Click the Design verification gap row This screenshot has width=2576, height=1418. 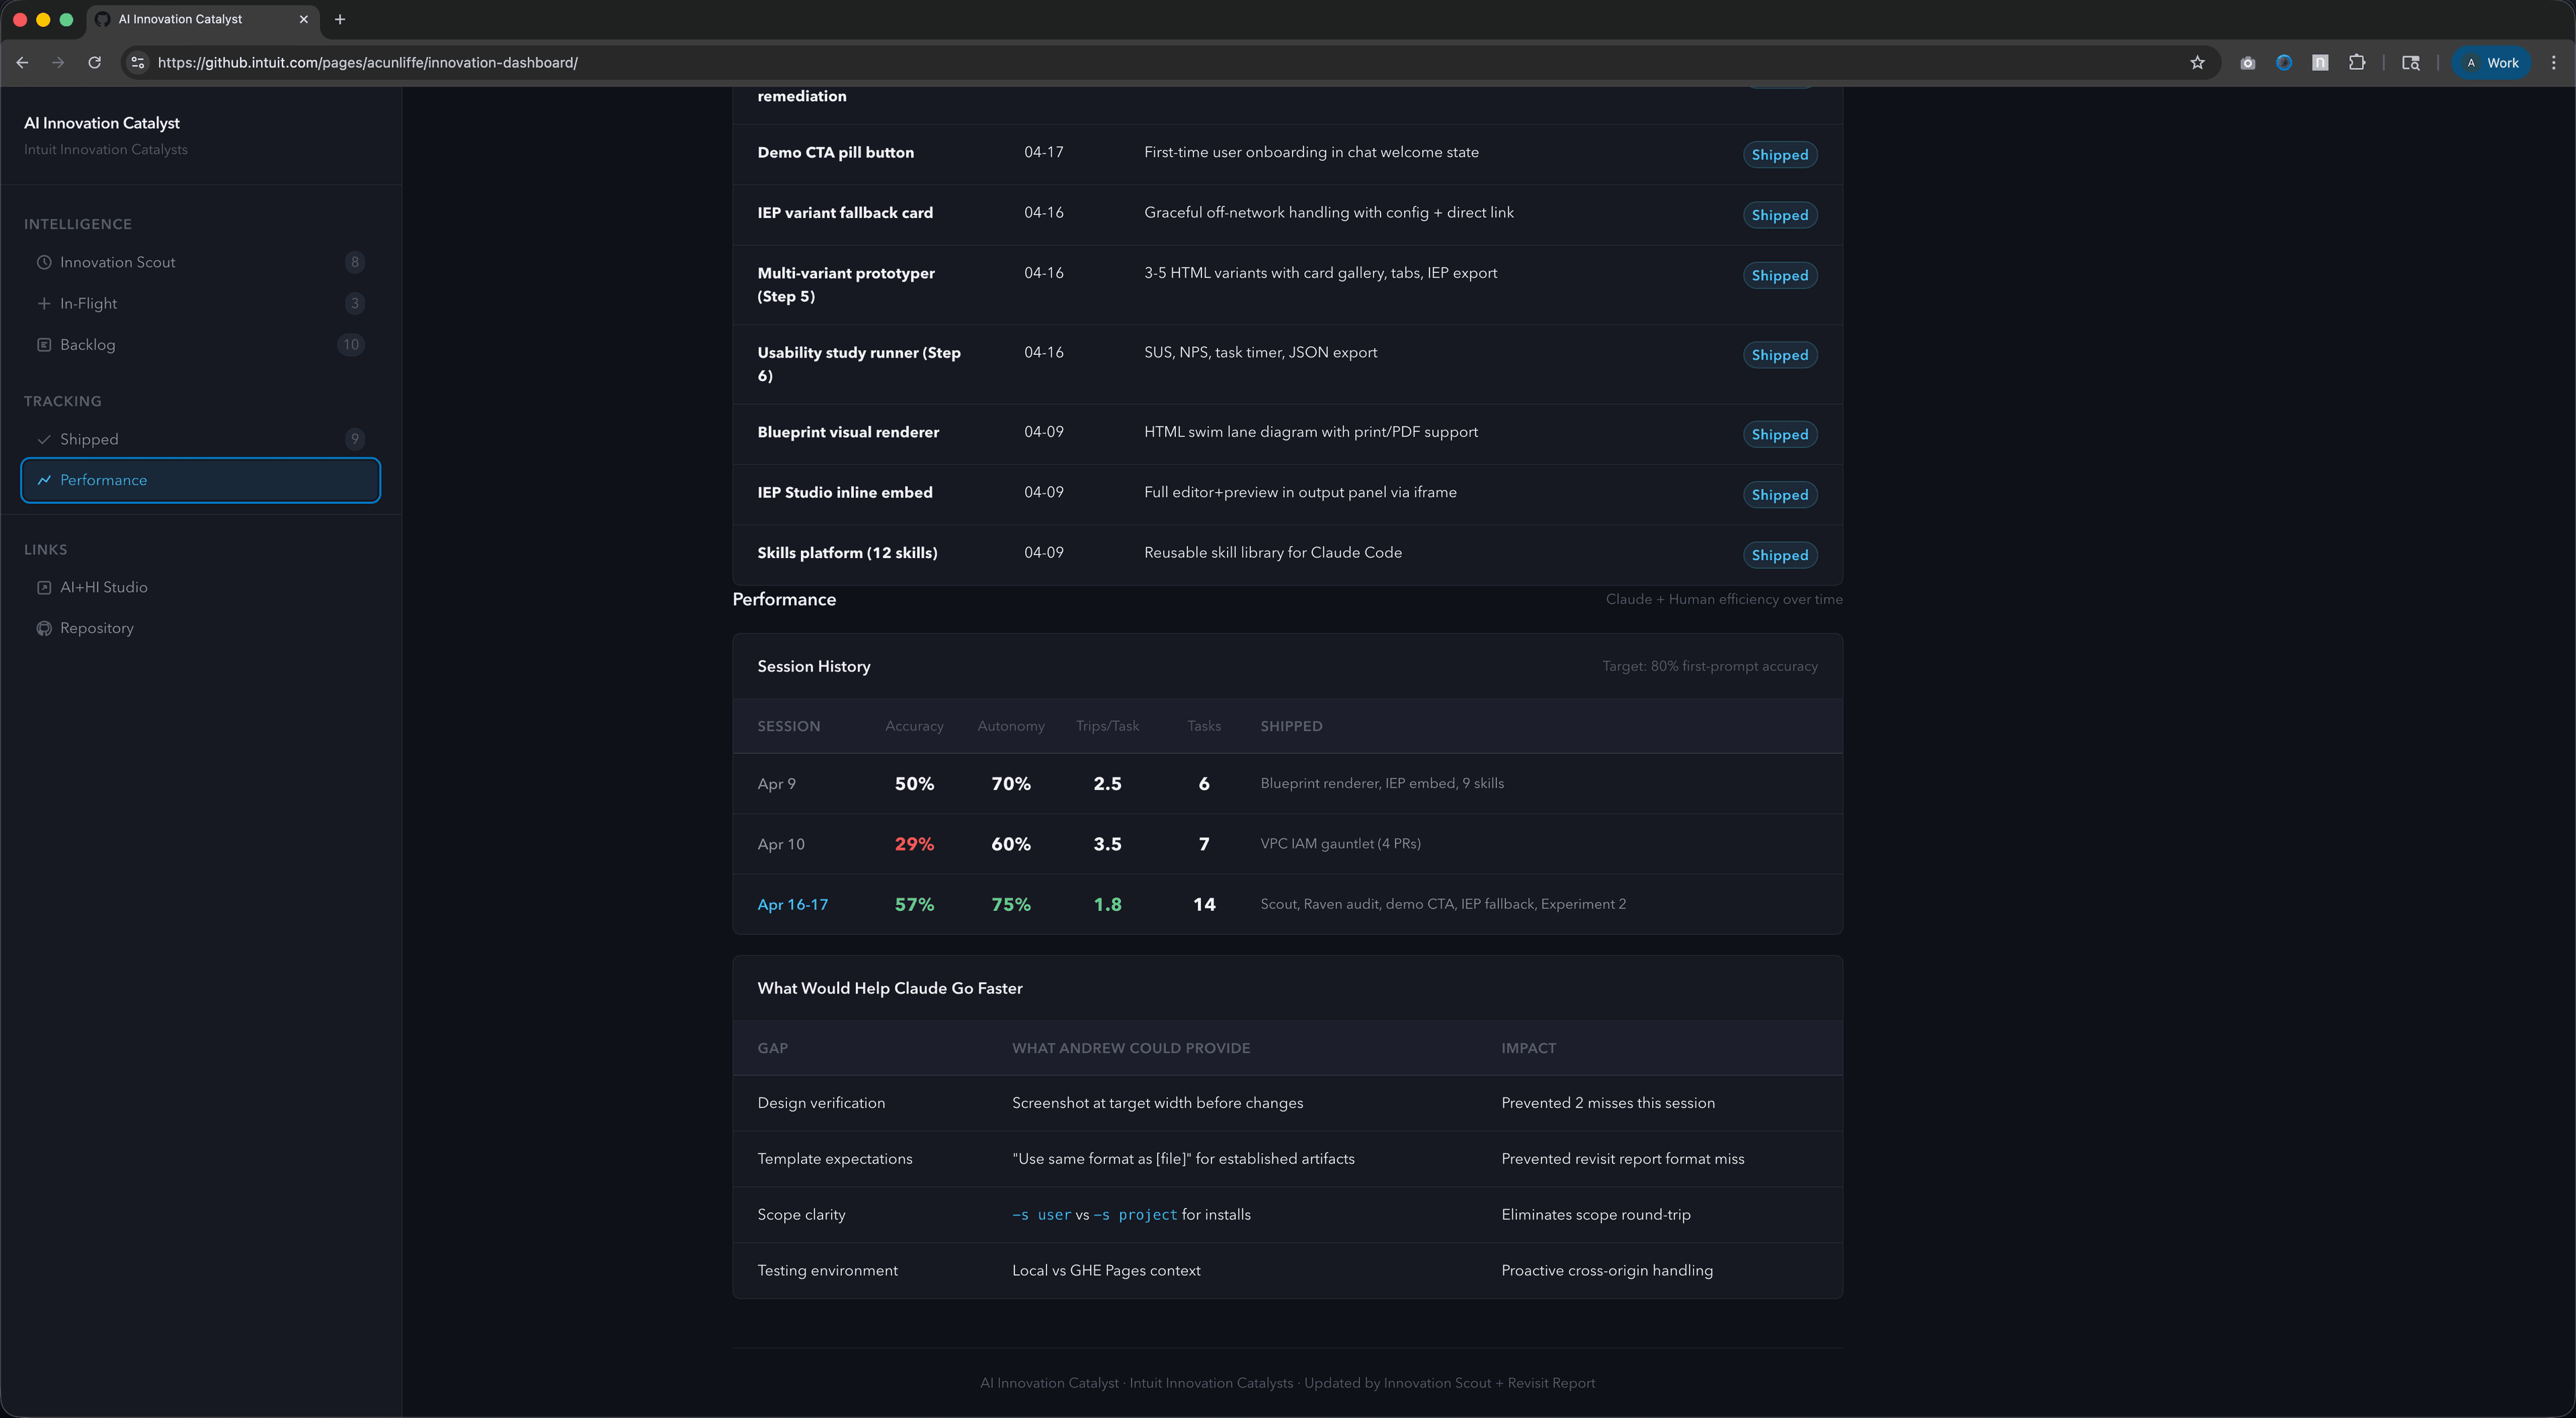point(1287,1103)
